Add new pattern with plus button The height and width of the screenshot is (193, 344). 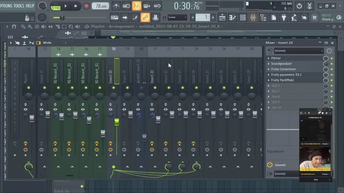tap(213, 18)
